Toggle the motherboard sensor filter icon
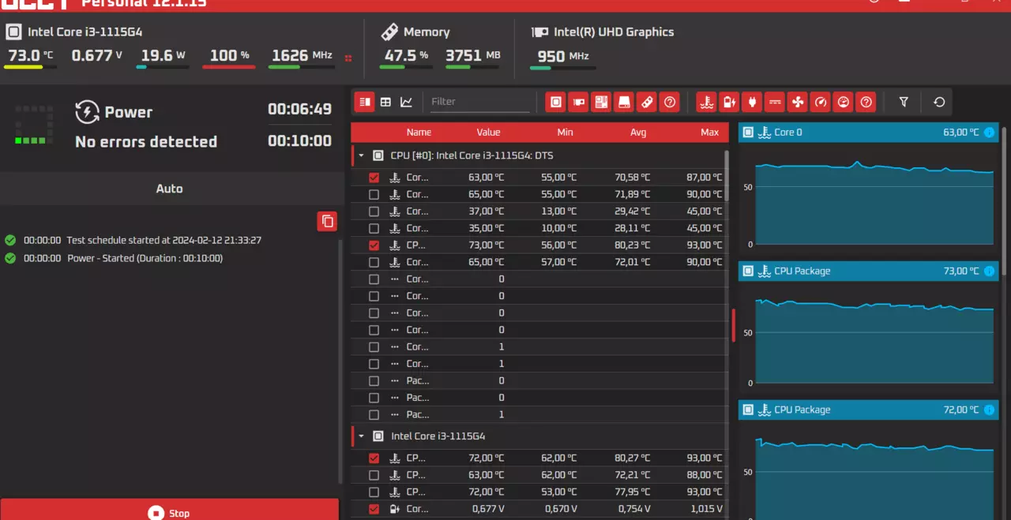The width and height of the screenshot is (1011, 520). 602,102
